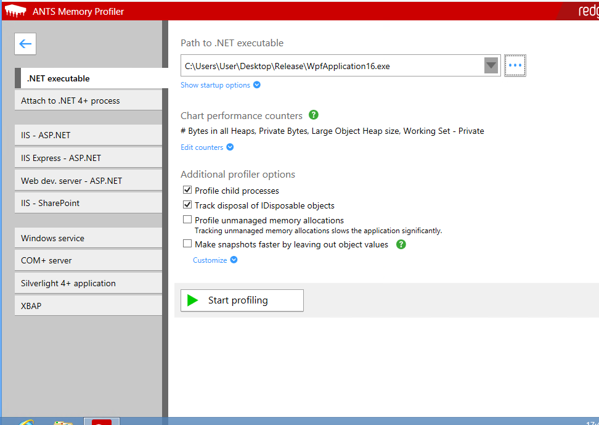
Task: Click Start profiling button
Action: click(242, 300)
